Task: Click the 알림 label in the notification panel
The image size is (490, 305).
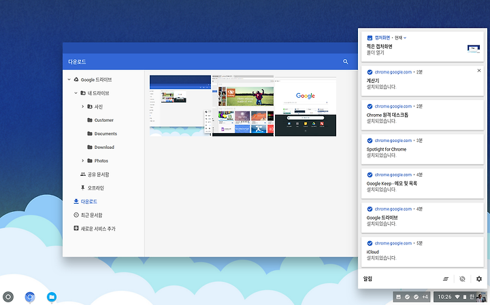Action: 367,279
